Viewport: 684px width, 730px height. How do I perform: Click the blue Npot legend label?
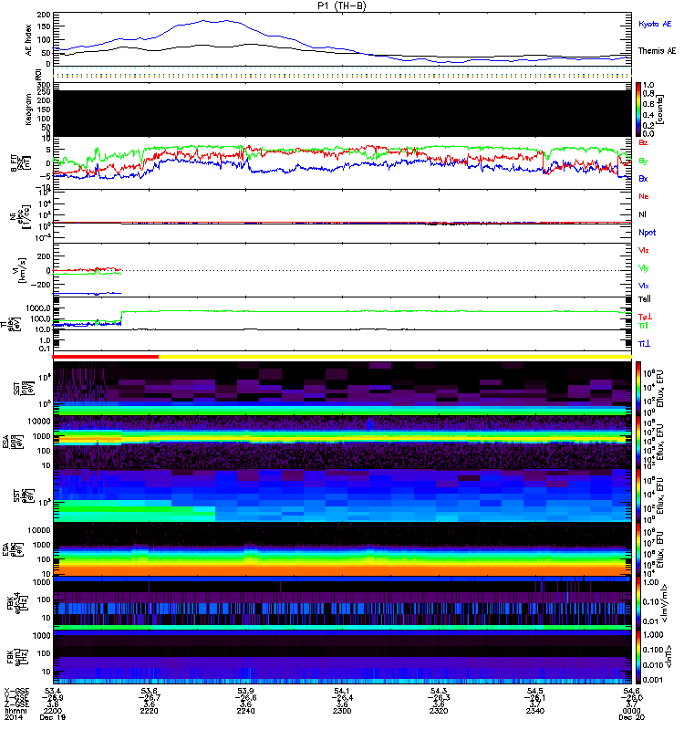648,233
